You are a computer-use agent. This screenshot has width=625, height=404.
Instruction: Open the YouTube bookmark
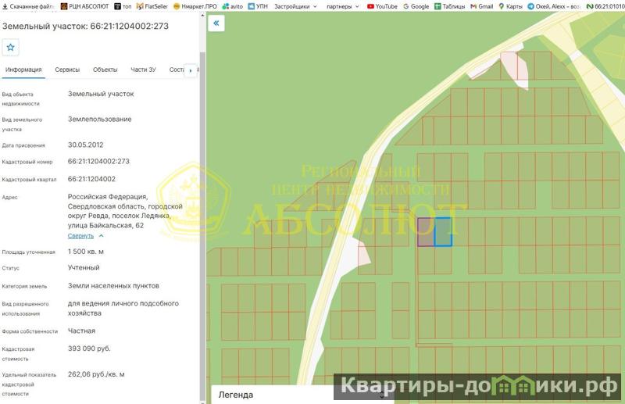(x=382, y=6)
